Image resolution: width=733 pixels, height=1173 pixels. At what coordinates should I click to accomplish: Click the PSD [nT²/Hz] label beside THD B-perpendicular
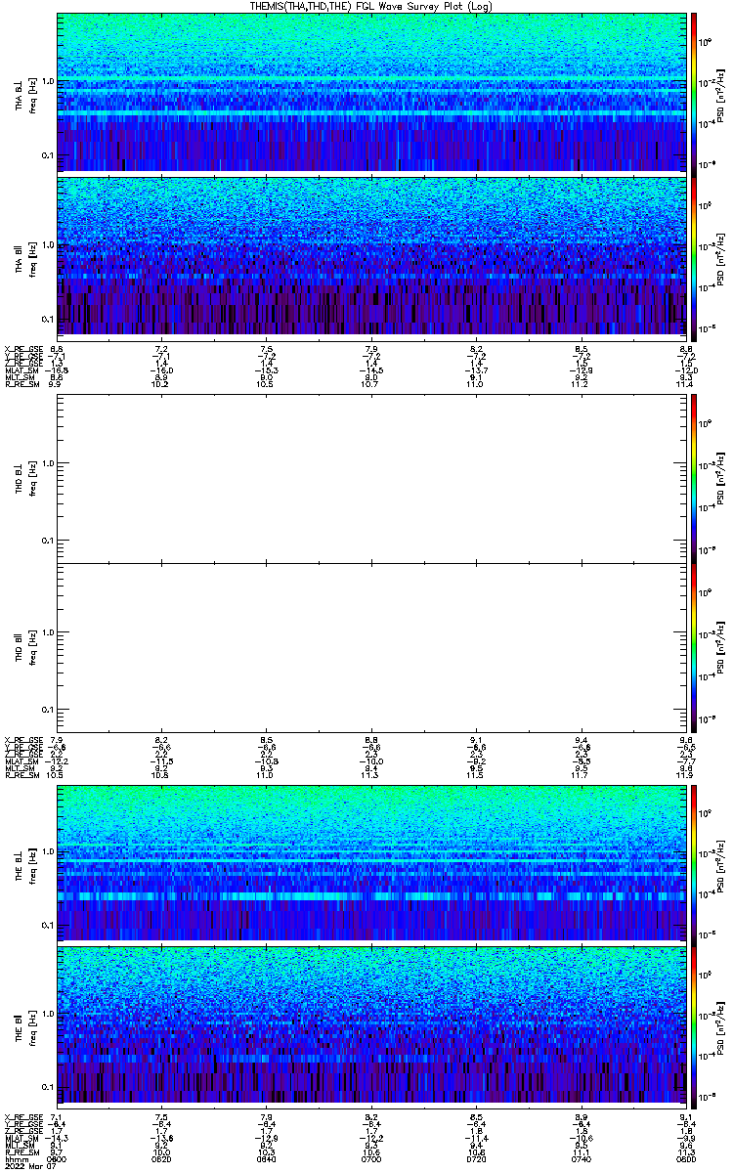721,478
